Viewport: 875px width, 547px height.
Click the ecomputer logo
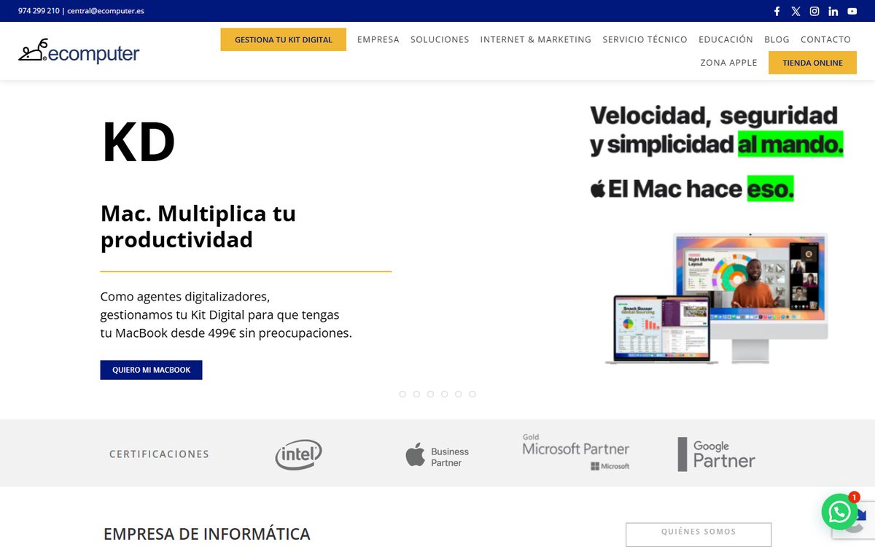(x=79, y=51)
